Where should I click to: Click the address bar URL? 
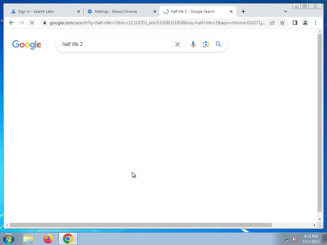[157, 23]
